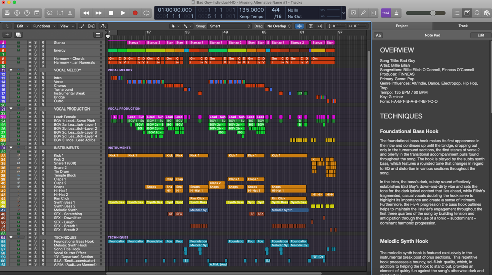Click the Replace mode icon

pos(353,13)
